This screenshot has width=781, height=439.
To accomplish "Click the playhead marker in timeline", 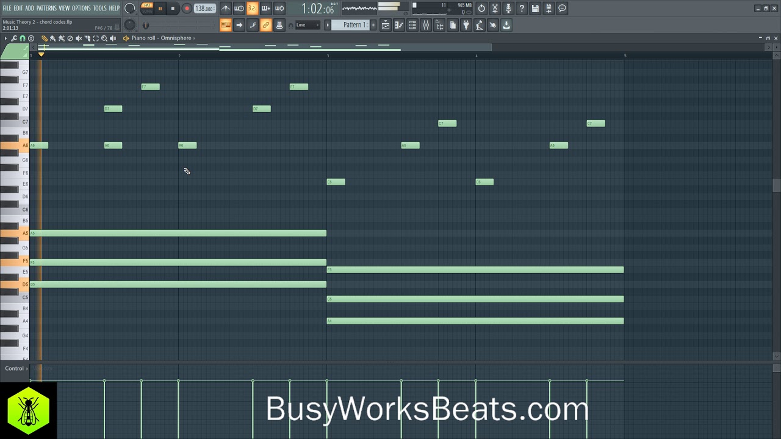I will click(x=41, y=55).
